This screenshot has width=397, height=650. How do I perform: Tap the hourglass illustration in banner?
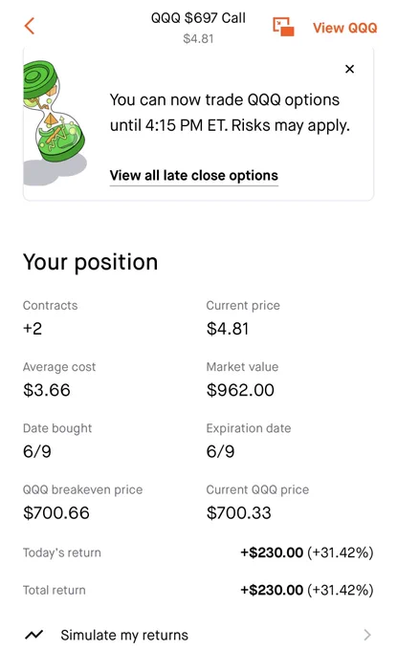55,122
